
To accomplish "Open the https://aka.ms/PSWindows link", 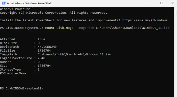I will coord(145,20).
